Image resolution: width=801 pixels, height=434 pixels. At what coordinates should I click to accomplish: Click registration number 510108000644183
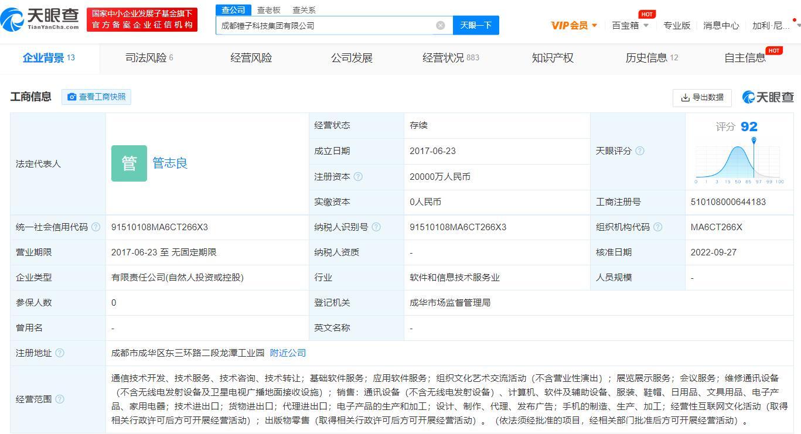[x=728, y=202]
